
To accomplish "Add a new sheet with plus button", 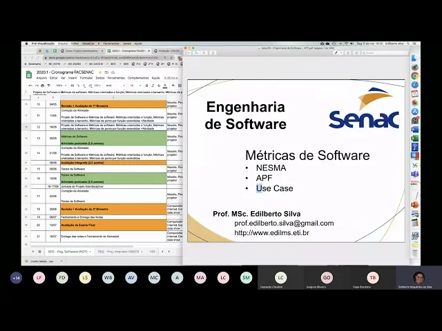I will 32,251.
